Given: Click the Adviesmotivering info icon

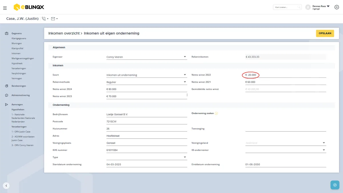Looking at the screenshot, I should [7, 95].
